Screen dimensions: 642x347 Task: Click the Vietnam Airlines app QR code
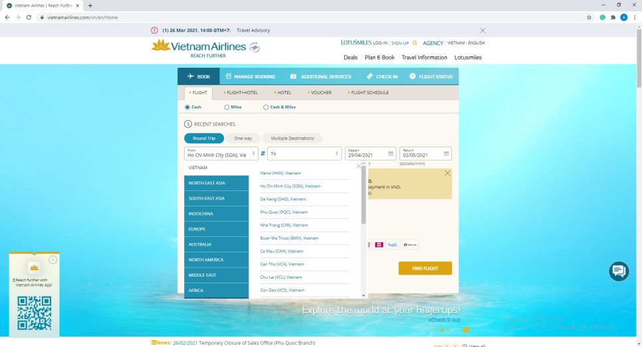click(x=35, y=313)
